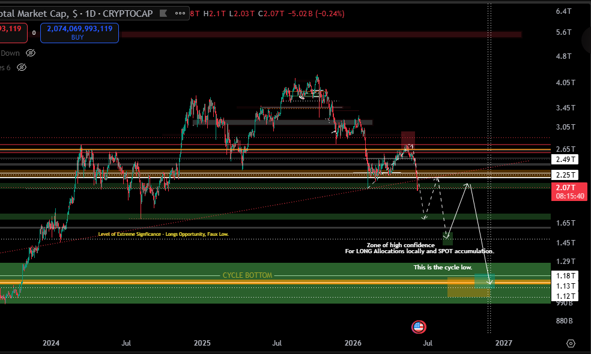This screenshot has height=354, width=591.
Task: Open the three-dots more menu by the symbol title
Action: point(180,14)
